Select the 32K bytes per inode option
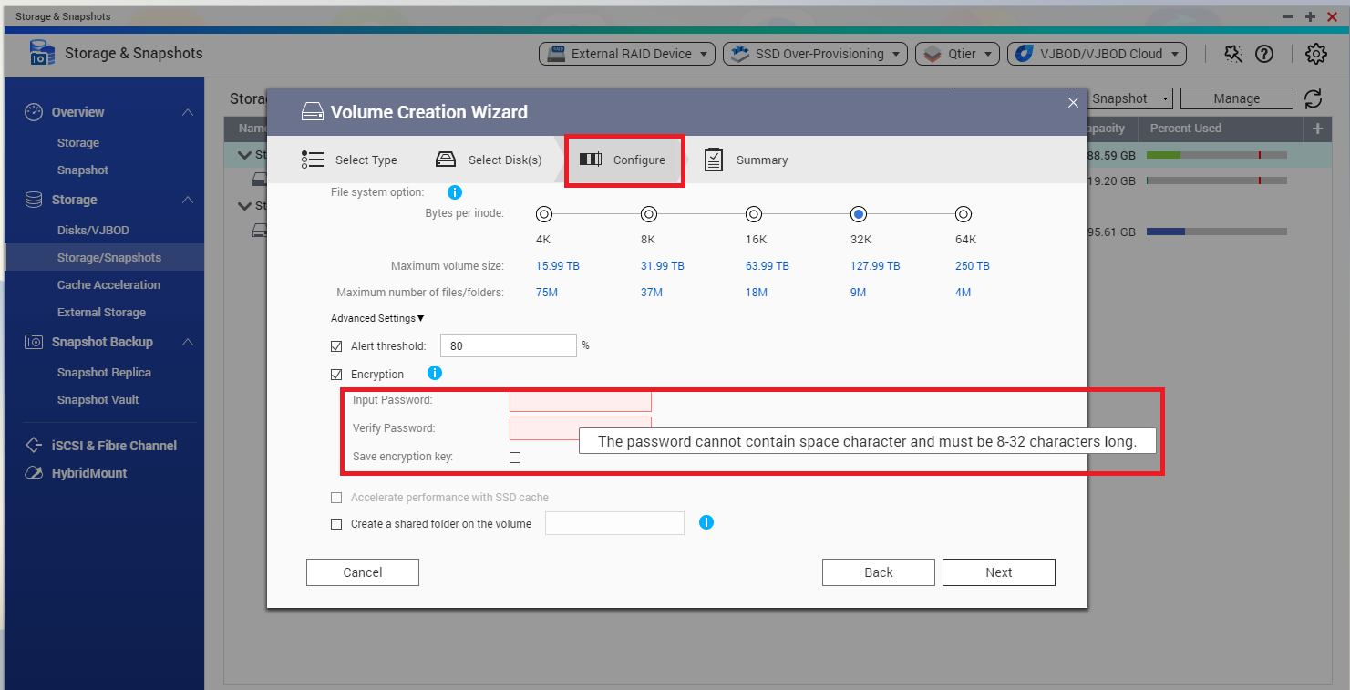1350x690 pixels. click(859, 214)
